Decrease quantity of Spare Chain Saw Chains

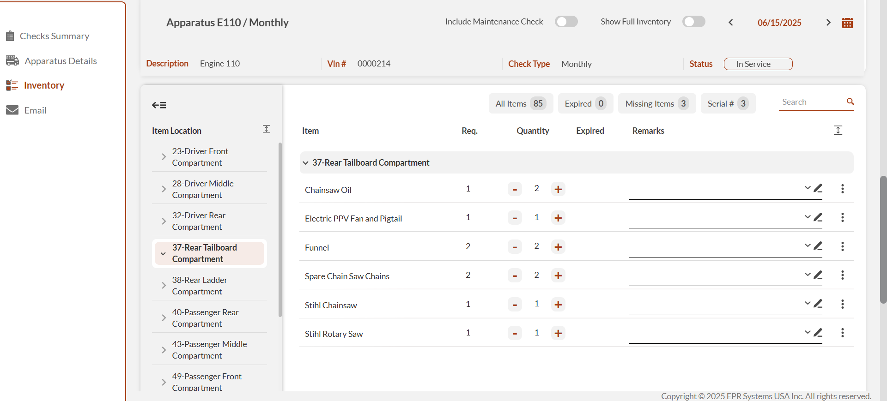(515, 276)
